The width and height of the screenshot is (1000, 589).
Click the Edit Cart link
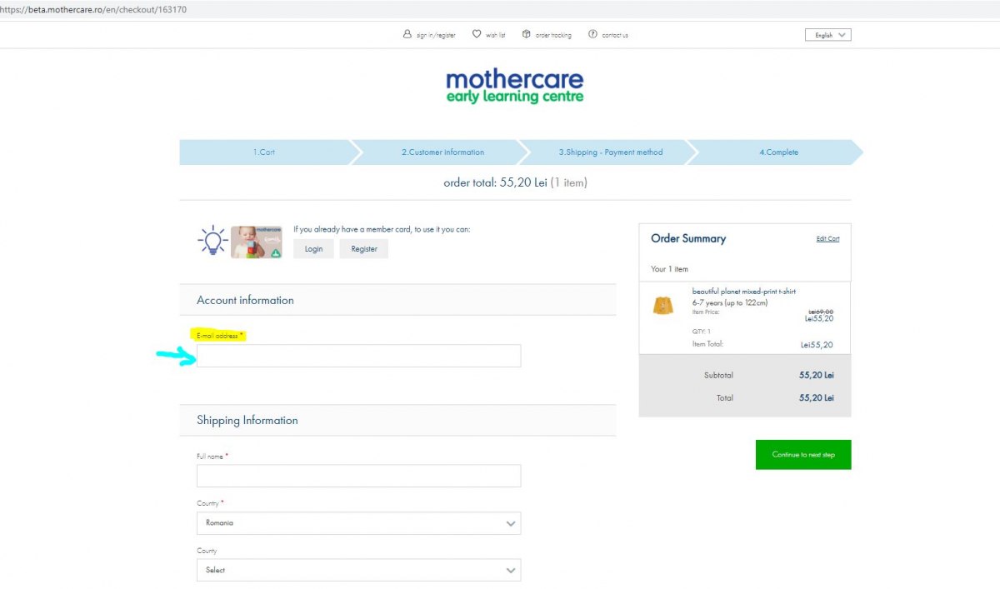tap(827, 239)
